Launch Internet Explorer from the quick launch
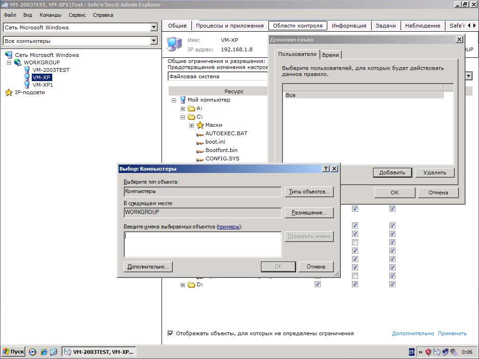Image resolution: width=479 pixels, height=359 pixels. [44, 352]
